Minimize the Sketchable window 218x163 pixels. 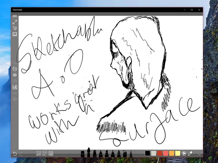[x=185, y=10]
